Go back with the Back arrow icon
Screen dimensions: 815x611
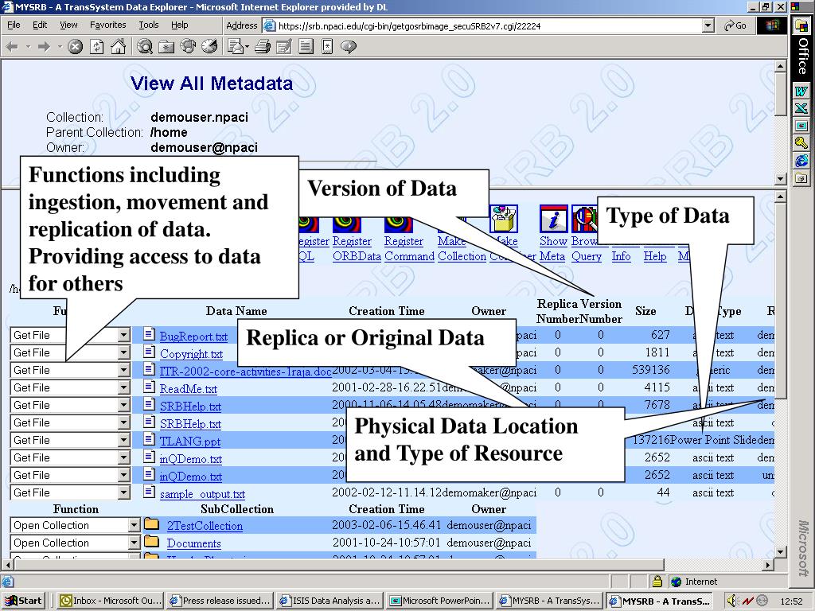tap(13, 47)
